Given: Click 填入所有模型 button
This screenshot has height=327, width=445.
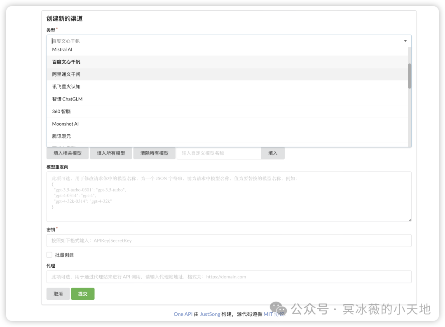Looking at the screenshot, I should point(111,153).
